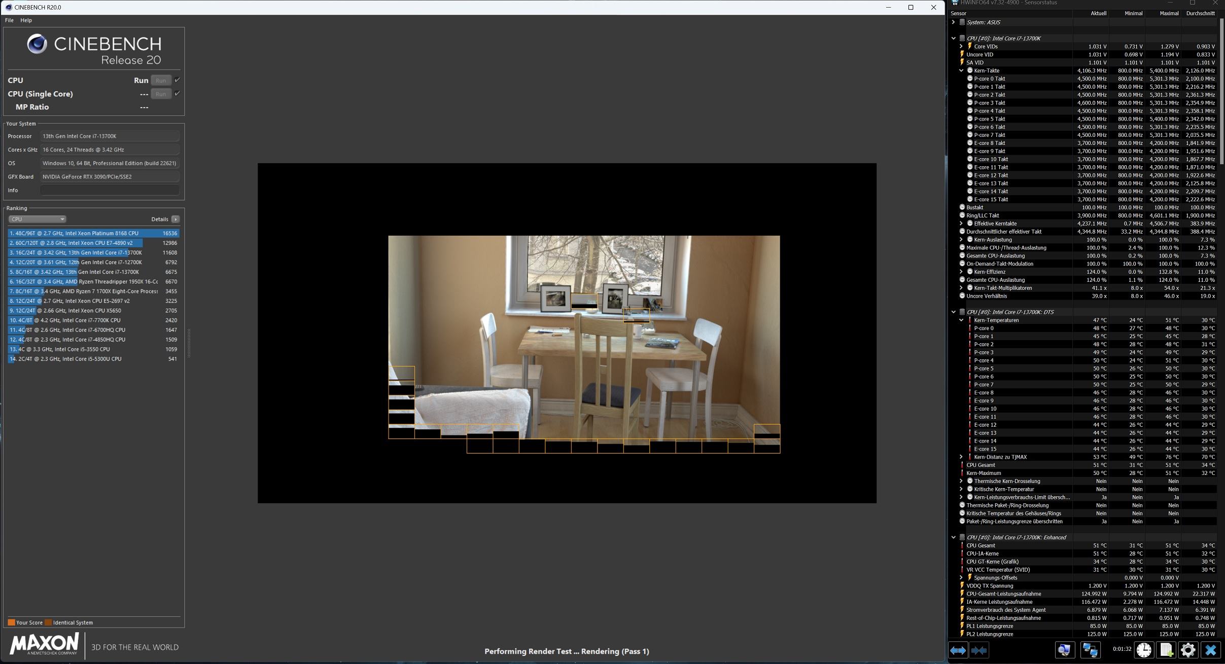The width and height of the screenshot is (1225, 664).
Task: Click the Processor field 13th Gen Intel Core i7-13700K
Action: 110,136
